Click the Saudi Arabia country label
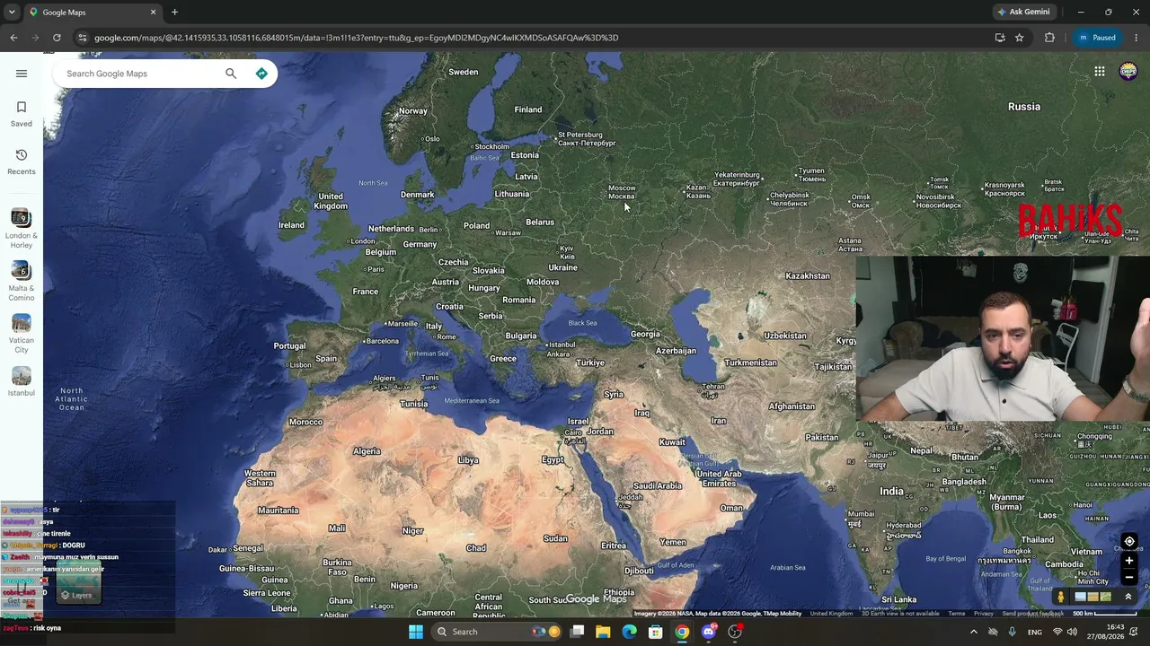This screenshot has width=1150, height=646. (x=657, y=486)
